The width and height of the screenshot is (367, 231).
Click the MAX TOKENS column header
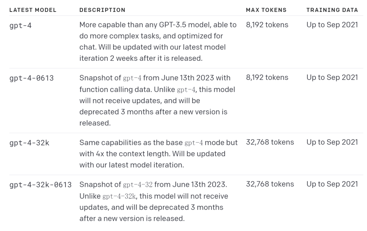266,10
